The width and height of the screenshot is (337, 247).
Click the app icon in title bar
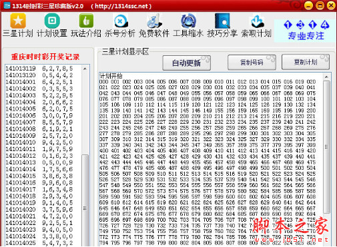click(x=7, y=5)
